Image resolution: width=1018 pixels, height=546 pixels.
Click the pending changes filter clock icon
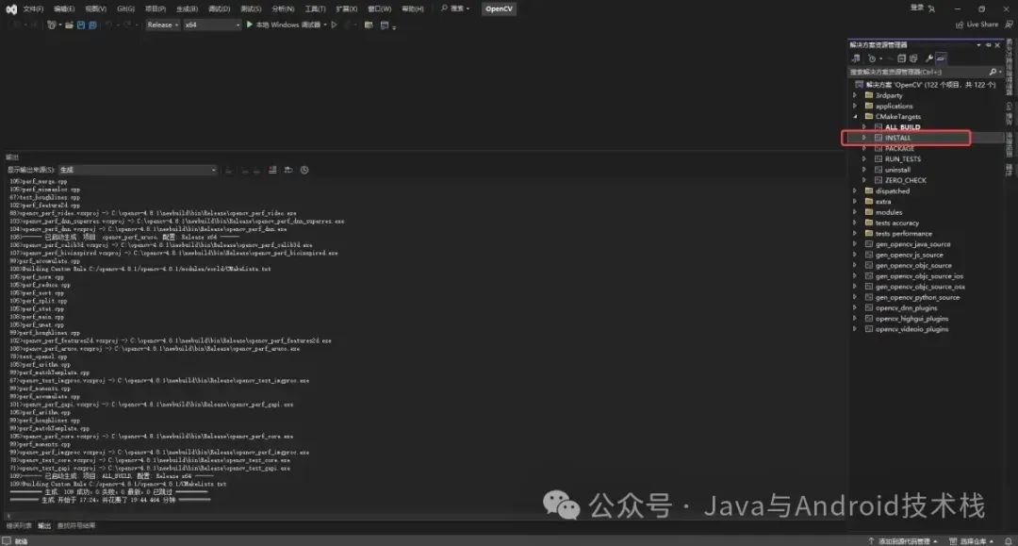[872, 58]
